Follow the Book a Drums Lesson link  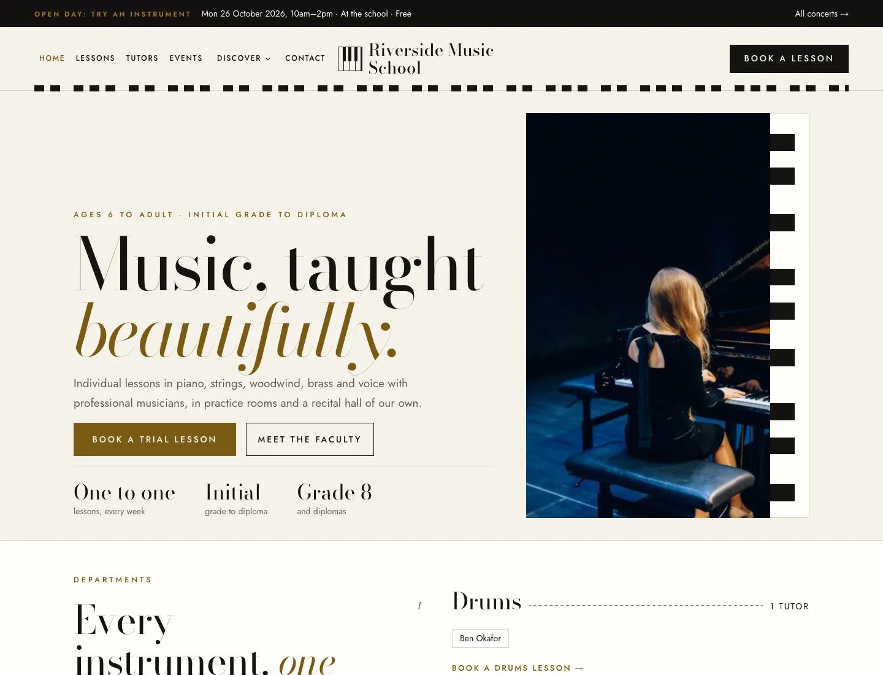tap(518, 668)
